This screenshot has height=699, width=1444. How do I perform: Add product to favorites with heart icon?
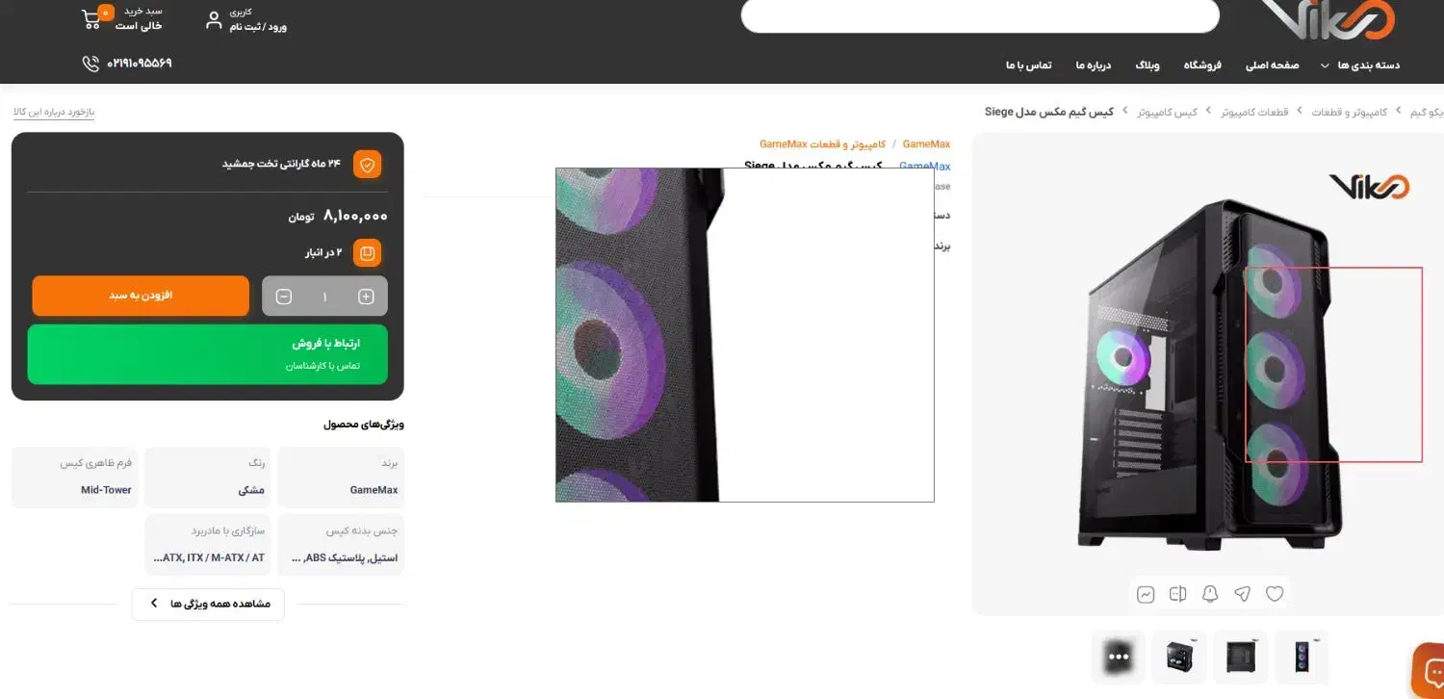(1275, 594)
